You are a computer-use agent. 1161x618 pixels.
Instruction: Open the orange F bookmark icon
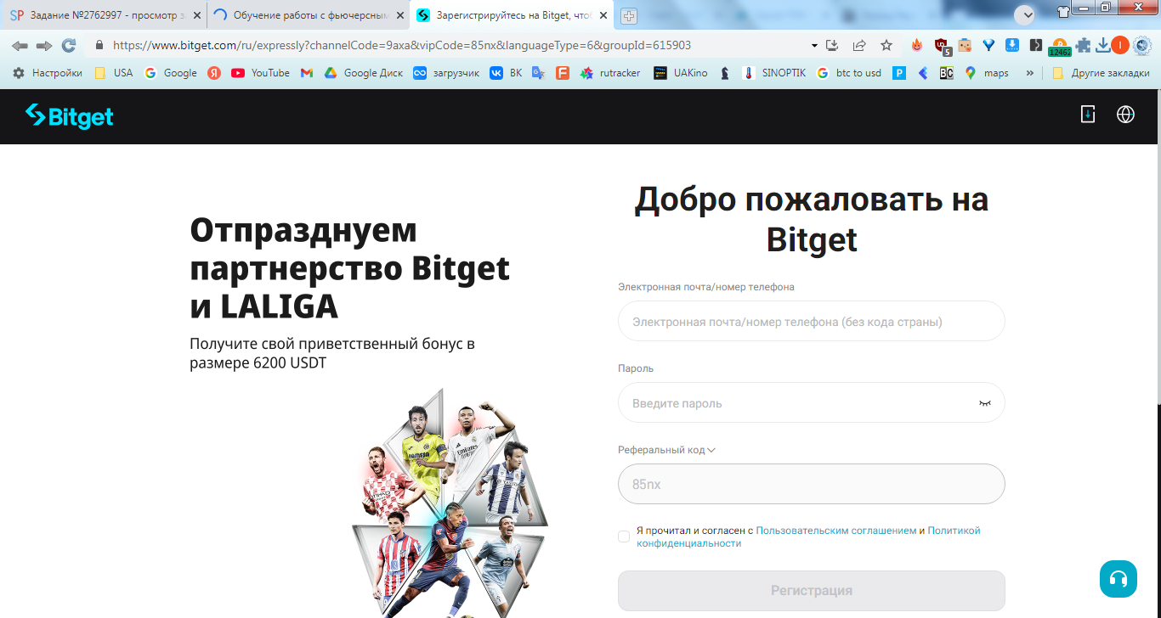[562, 73]
